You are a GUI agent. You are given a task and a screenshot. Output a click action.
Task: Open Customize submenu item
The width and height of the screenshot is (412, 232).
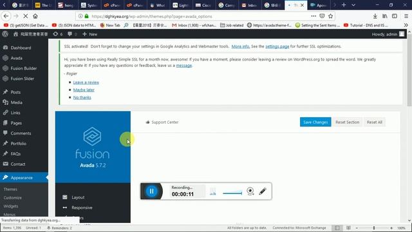tap(13, 198)
